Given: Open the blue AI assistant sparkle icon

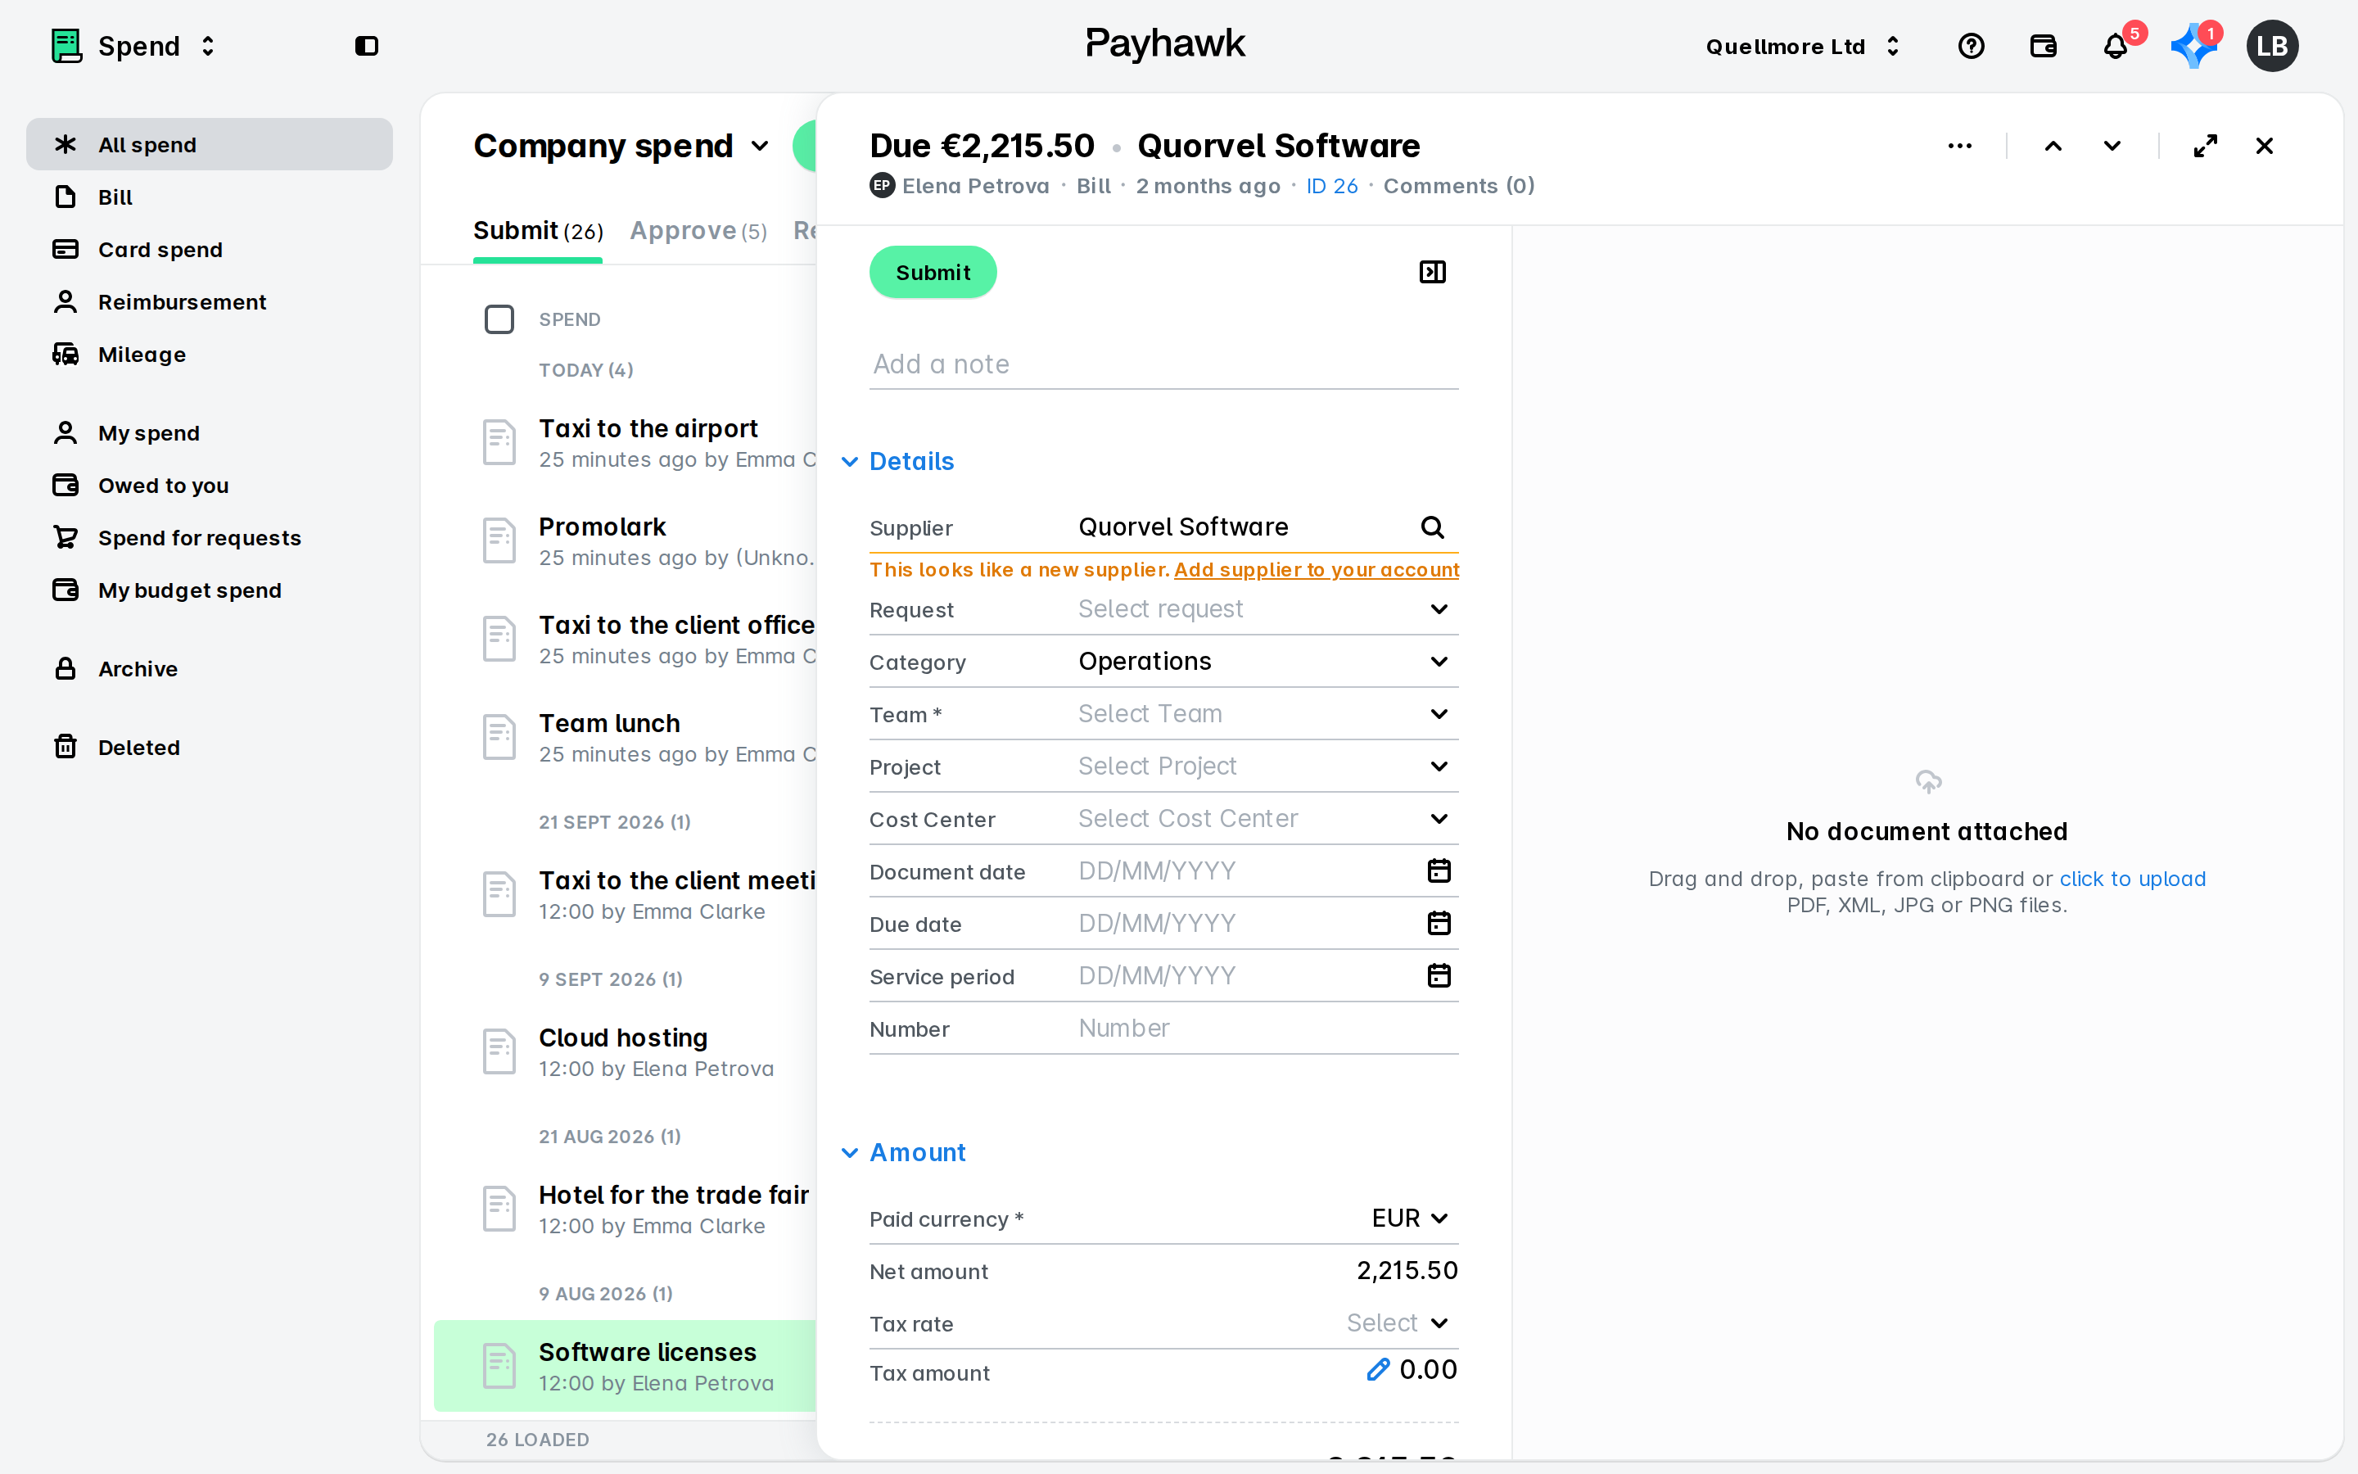Looking at the screenshot, I should click(x=2193, y=46).
